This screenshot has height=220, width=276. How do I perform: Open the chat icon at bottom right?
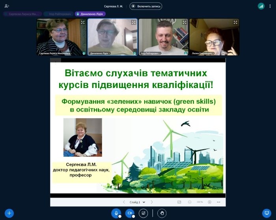point(267,213)
